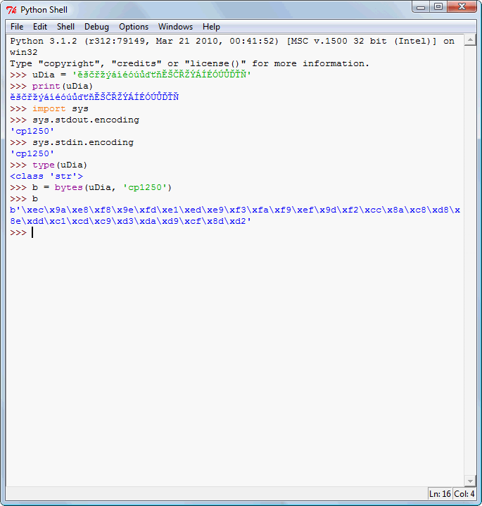The image size is (482, 506).
Task: Click the 'sys.stdout.encoding' line
Action: pyautogui.click(x=75, y=120)
